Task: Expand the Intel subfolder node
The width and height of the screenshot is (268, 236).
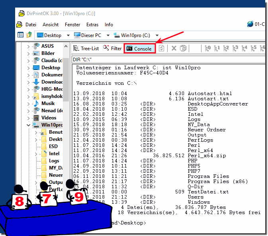Action: point(36,154)
